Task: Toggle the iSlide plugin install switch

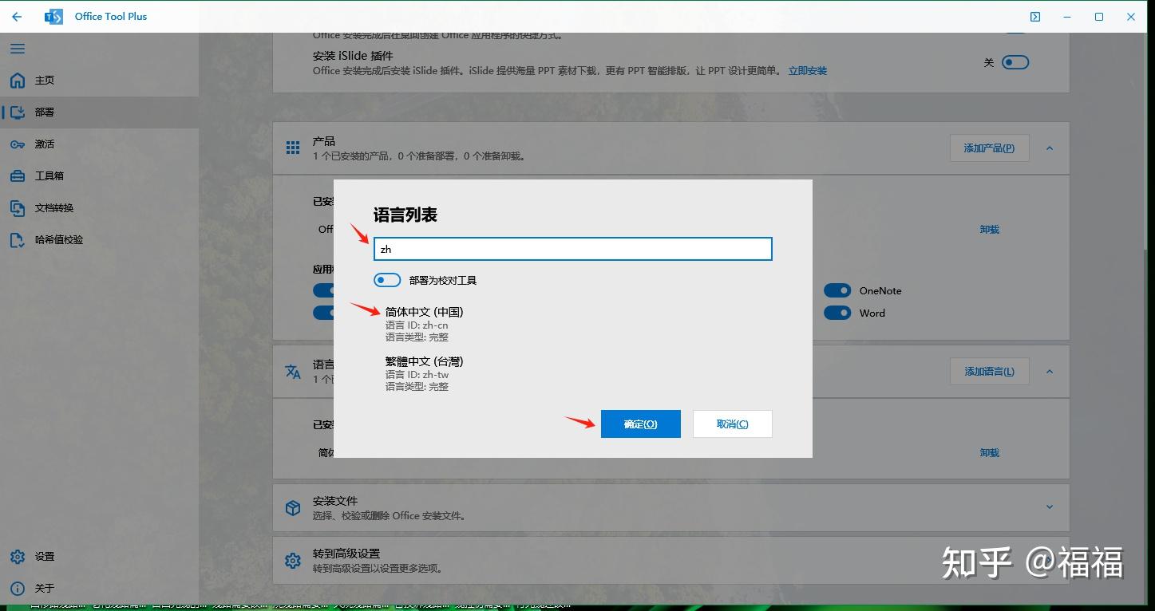Action: (x=1015, y=62)
